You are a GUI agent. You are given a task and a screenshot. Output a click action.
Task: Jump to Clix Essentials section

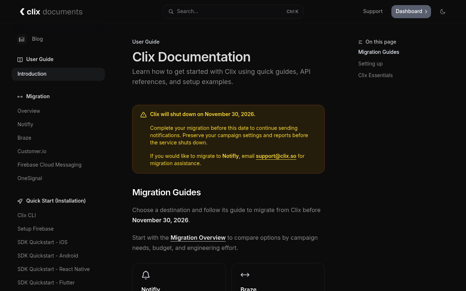click(375, 75)
